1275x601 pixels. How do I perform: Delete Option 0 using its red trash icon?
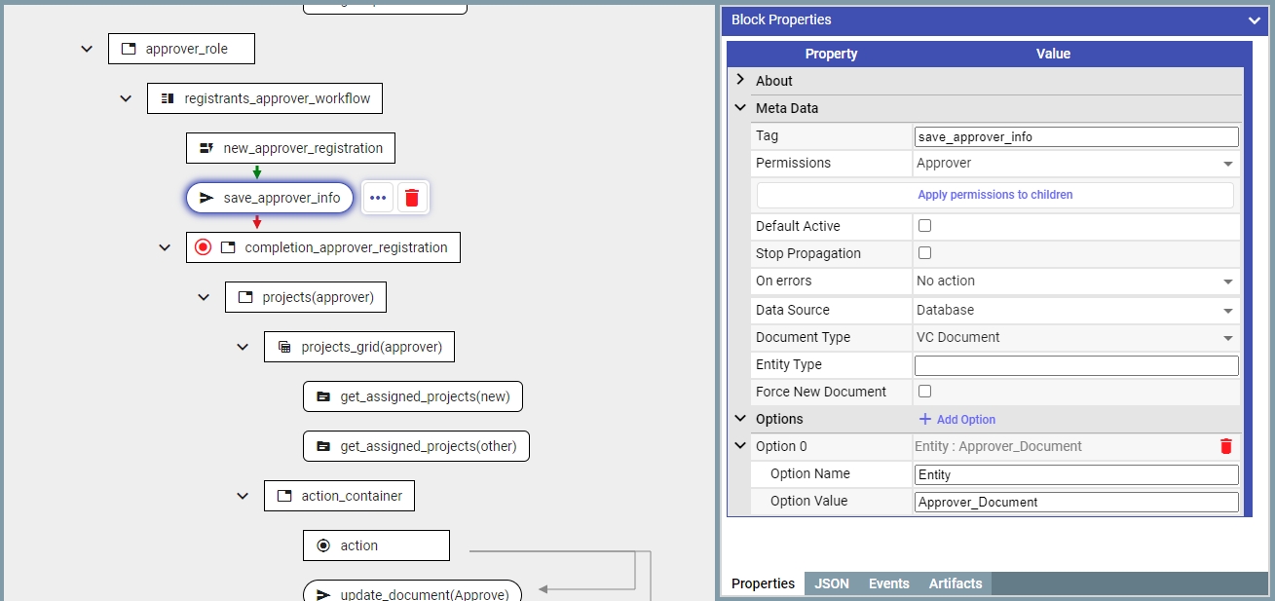tap(1225, 446)
